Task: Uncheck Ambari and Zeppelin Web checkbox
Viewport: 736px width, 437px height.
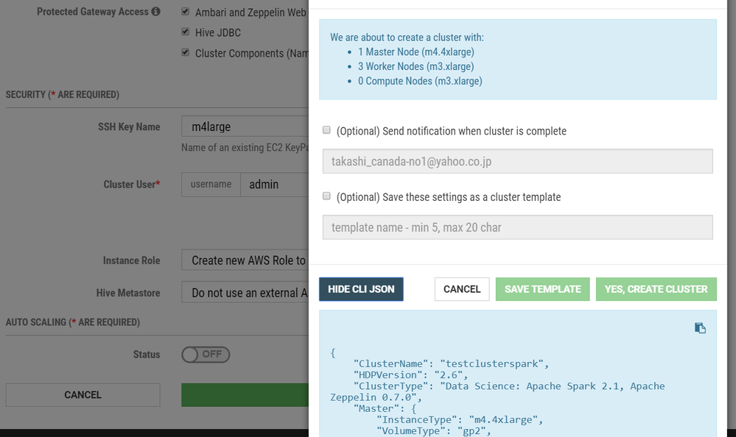Action: [186, 13]
